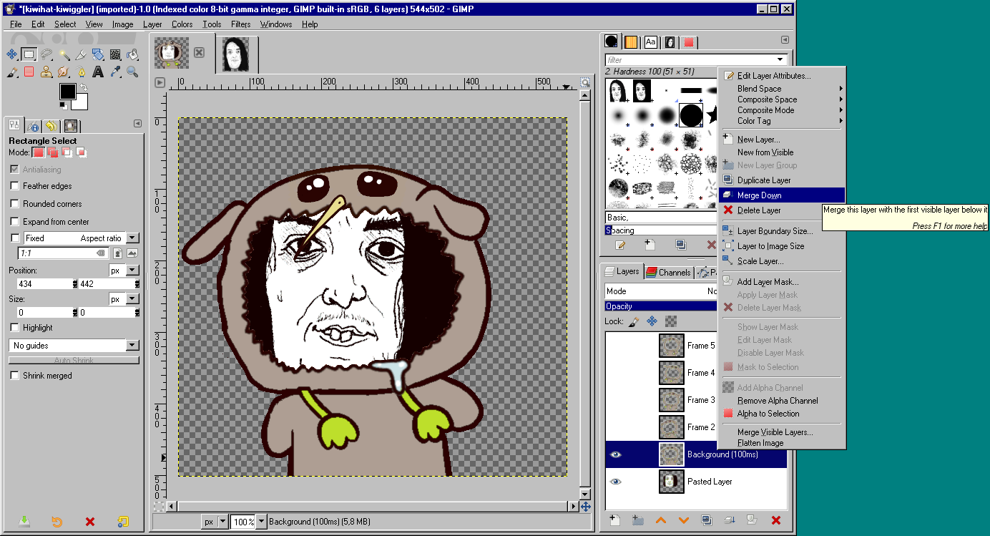
Task: Select the Zoom magnifier tool
Action: coord(132,72)
